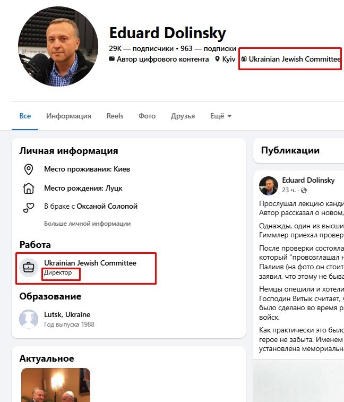Click the hearts relationship icon
The image size is (344, 402).
pyautogui.click(x=29, y=207)
